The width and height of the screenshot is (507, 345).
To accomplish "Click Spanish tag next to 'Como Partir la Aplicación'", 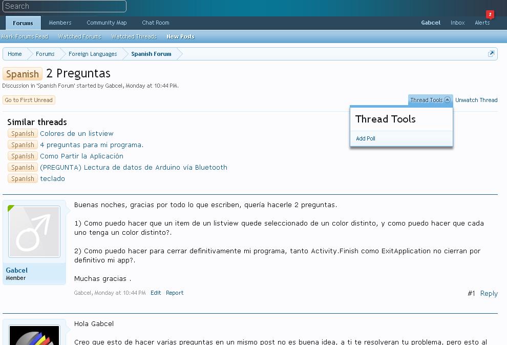I will [x=23, y=156].
